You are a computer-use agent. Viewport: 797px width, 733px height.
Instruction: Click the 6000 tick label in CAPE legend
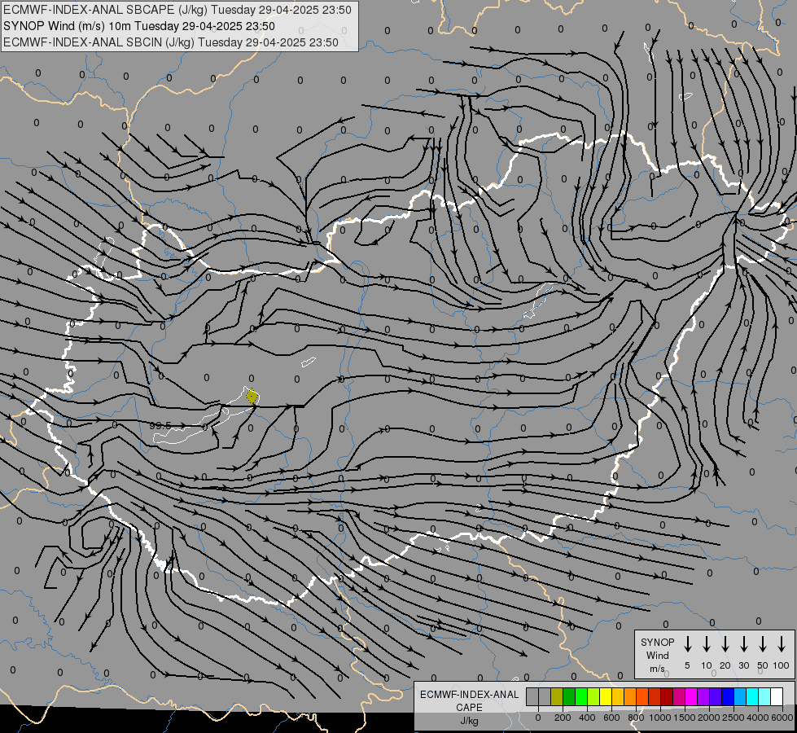click(x=782, y=718)
